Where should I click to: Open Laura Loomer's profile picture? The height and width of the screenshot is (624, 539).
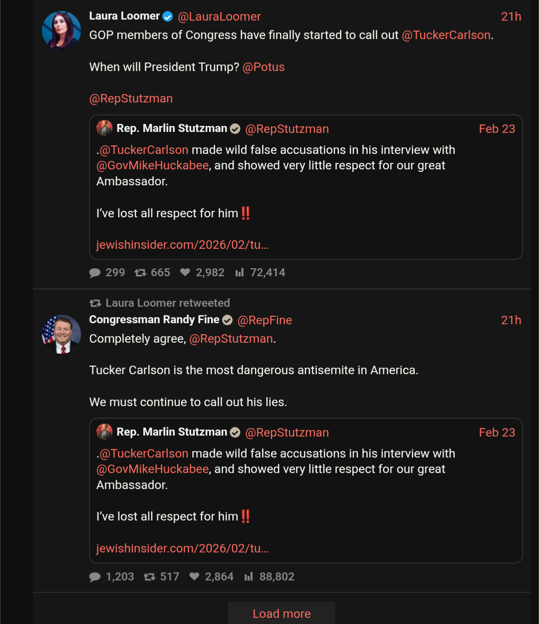(61, 30)
